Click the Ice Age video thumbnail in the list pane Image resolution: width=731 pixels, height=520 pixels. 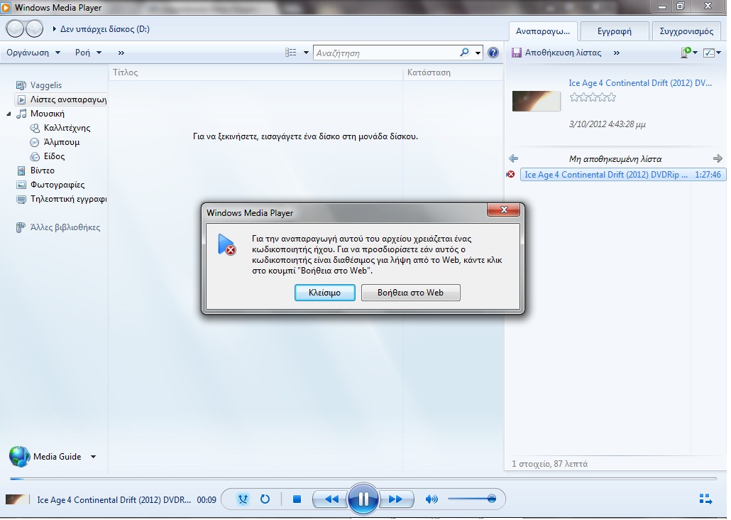(536, 102)
